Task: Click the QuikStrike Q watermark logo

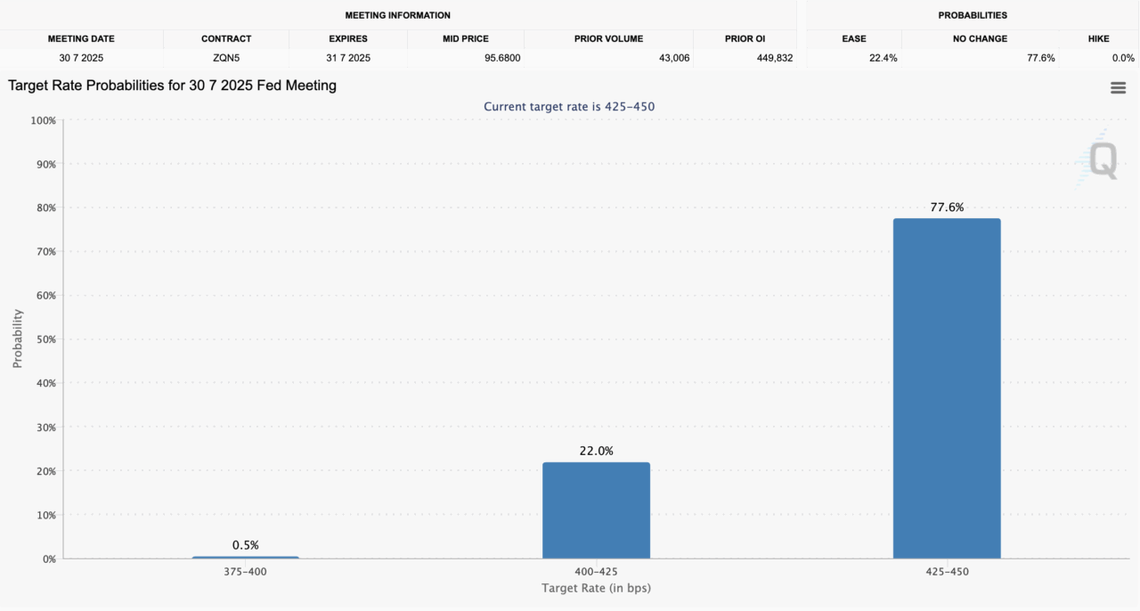Action: (1096, 159)
